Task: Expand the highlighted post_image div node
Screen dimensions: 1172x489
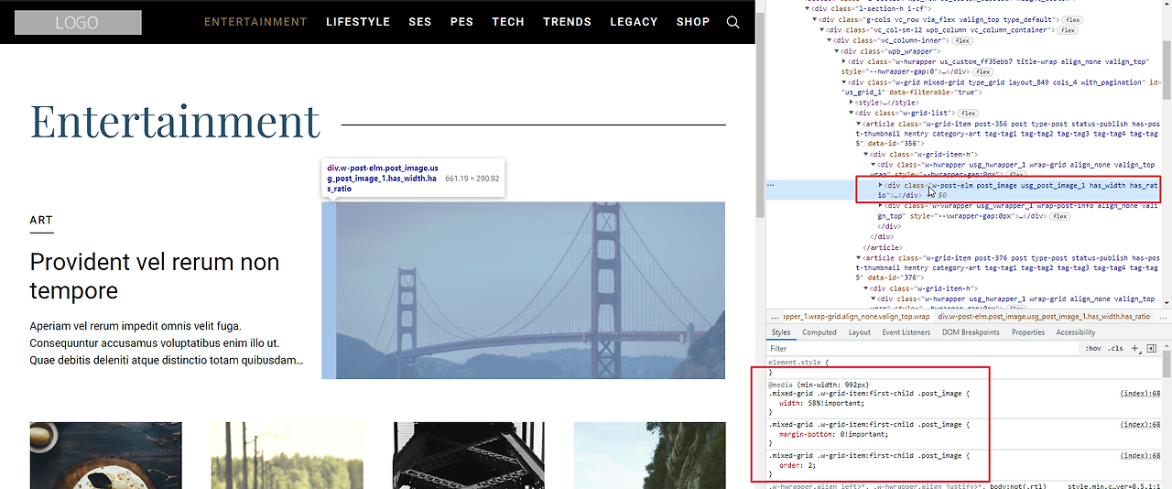Action: tap(881, 185)
